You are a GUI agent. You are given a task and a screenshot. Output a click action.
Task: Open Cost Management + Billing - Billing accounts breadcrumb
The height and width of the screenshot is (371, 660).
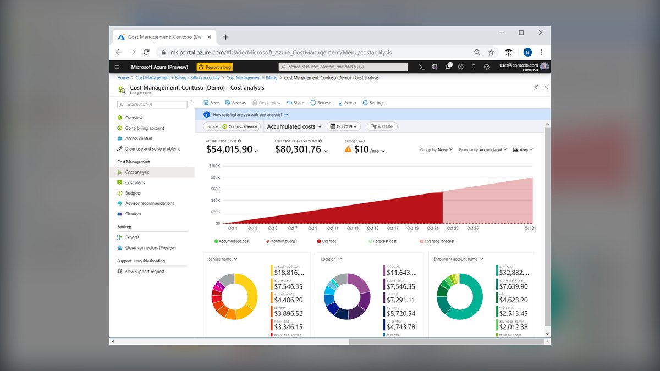coord(177,78)
